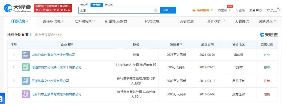The image size is (282, 104).
Task: Click the 山东省 region cell
Action: click(x=238, y=55)
